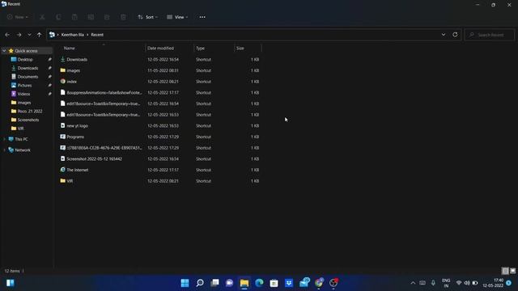Collapse the Quick access tree
The width and height of the screenshot is (518, 291).
(4, 51)
